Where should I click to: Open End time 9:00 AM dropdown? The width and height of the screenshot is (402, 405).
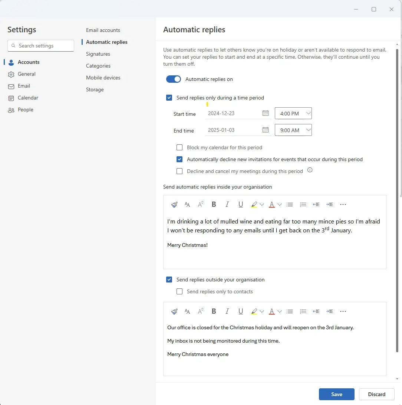click(x=293, y=130)
